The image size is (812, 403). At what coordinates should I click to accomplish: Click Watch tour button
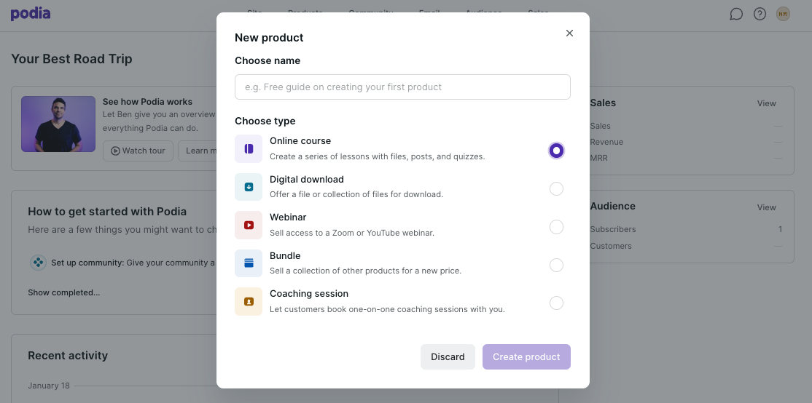[x=138, y=151]
